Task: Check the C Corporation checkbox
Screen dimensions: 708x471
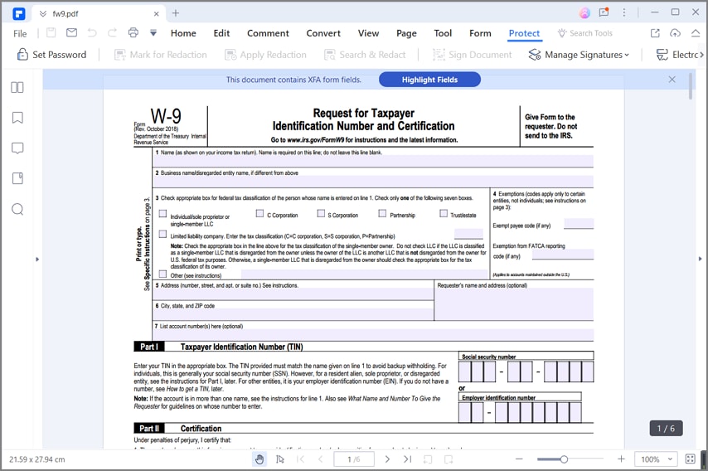Action: (x=259, y=213)
